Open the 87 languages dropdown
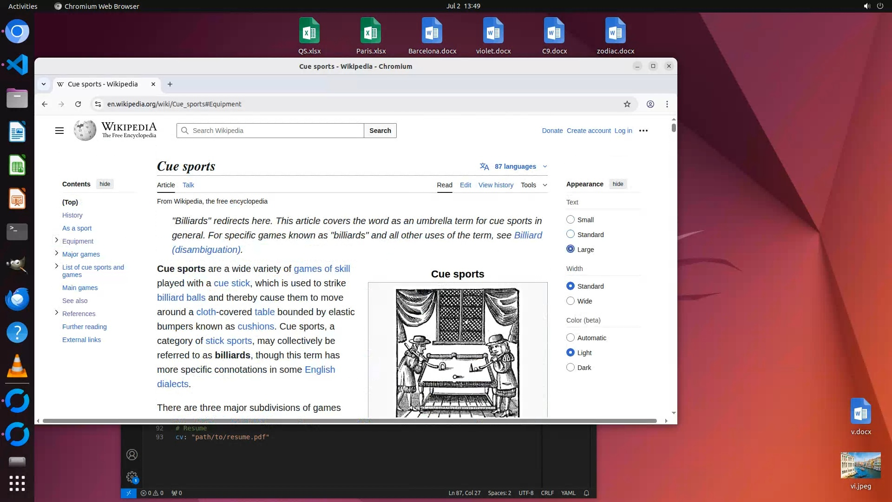892x502 pixels. (x=515, y=166)
